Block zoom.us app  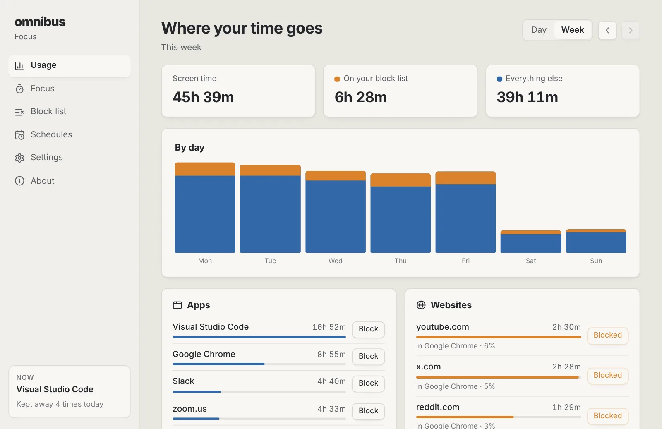coord(368,411)
